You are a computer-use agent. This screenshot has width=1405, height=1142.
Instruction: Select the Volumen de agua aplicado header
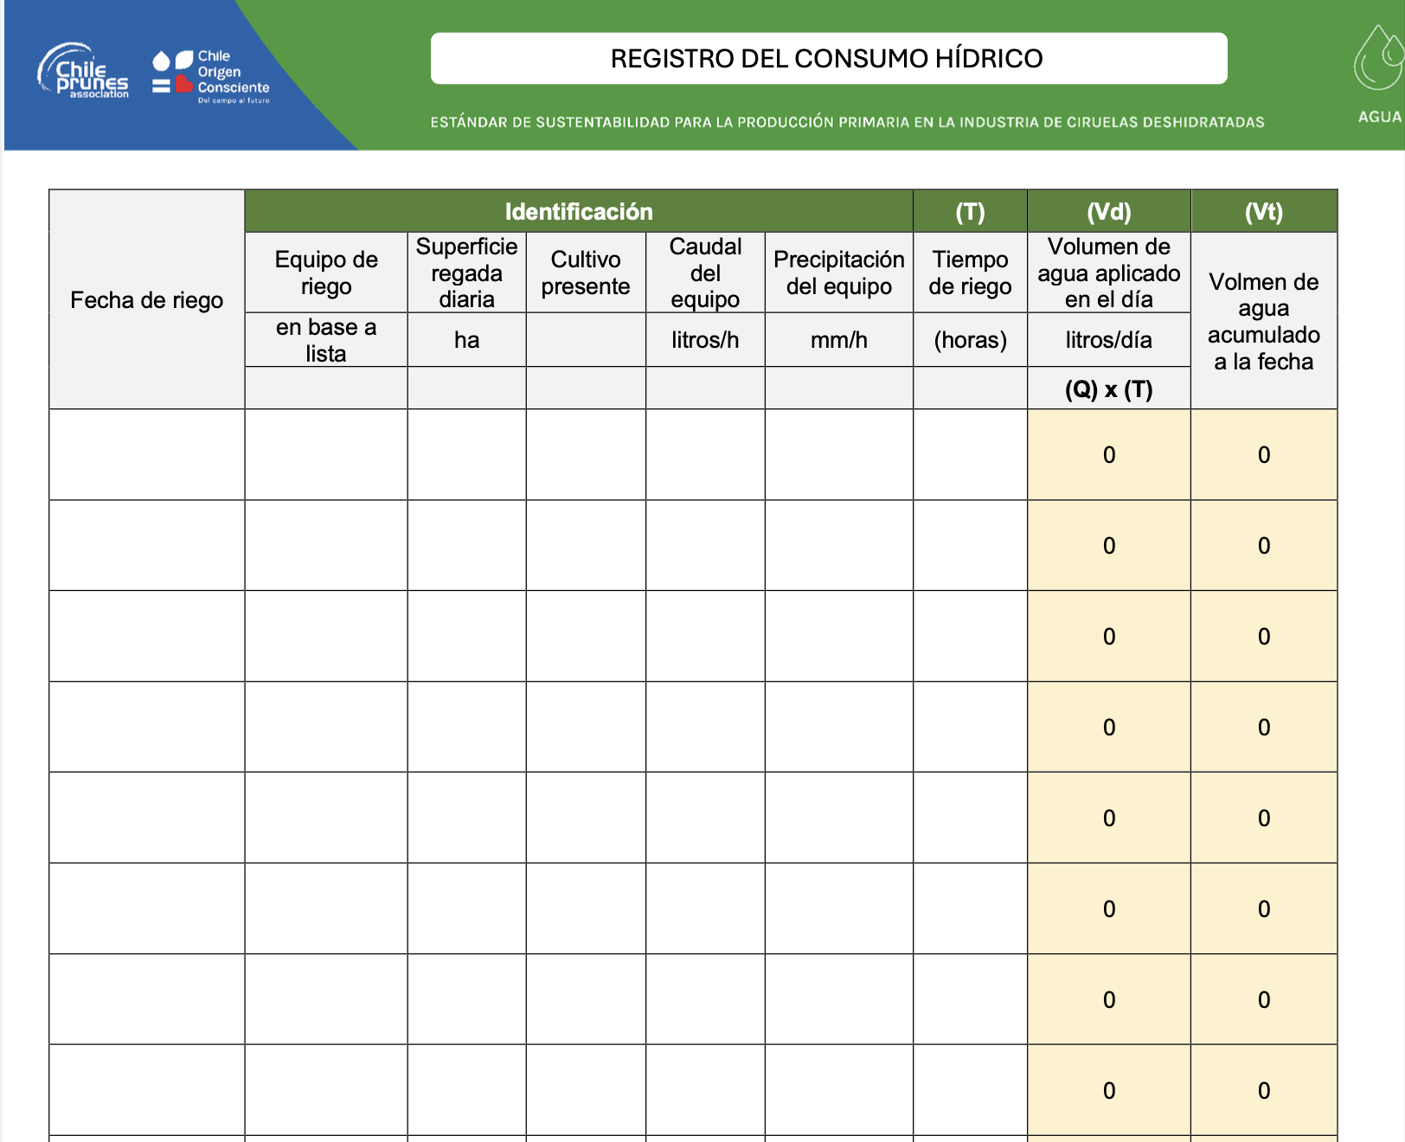pos(1109,273)
